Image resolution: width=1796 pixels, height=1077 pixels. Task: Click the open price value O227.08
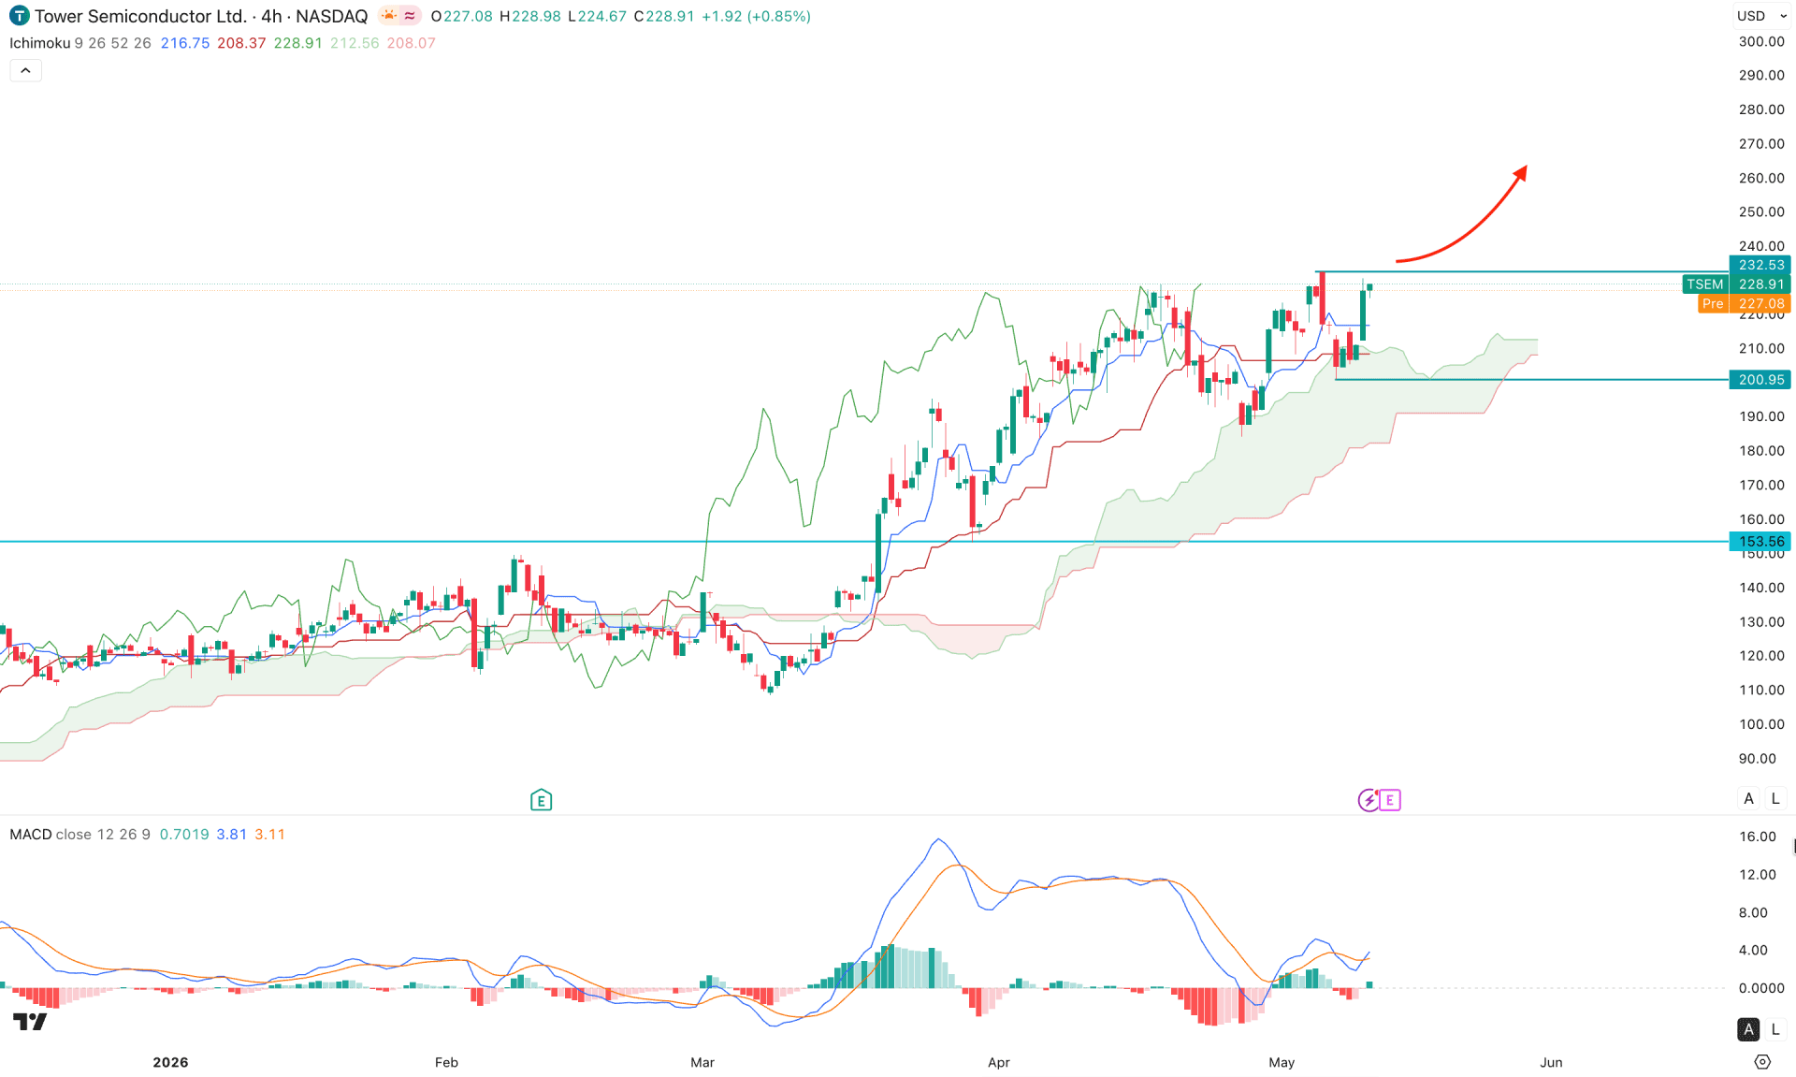click(x=461, y=16)
